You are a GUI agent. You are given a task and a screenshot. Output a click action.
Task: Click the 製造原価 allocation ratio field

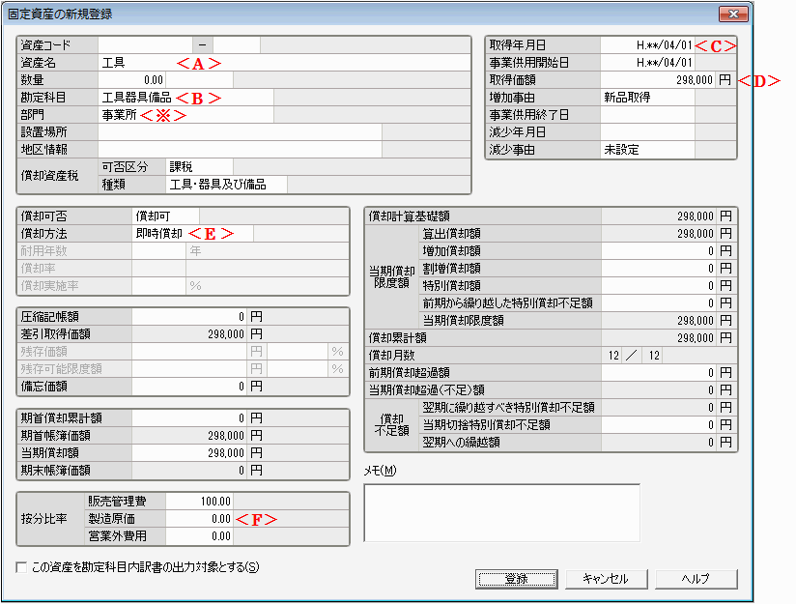click(199, 518)
